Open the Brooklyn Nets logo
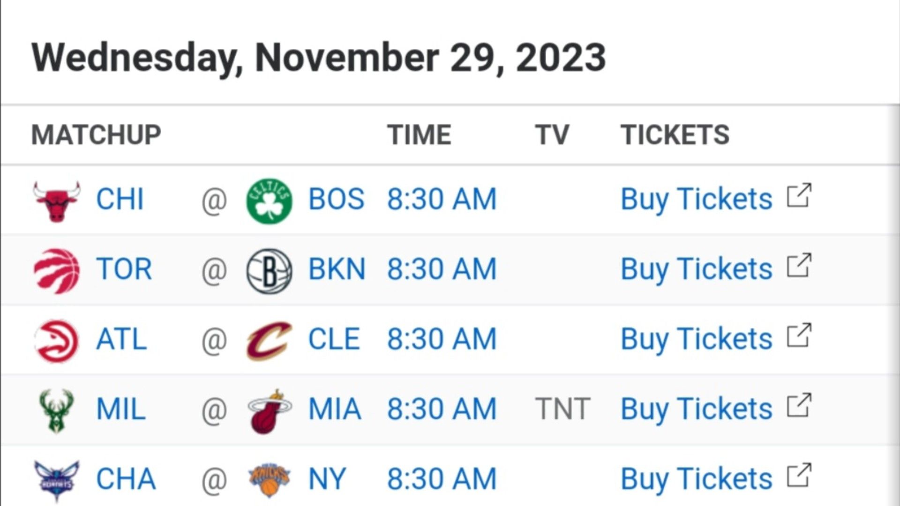This screenshot has height=506, width=900. click(269, 271)
